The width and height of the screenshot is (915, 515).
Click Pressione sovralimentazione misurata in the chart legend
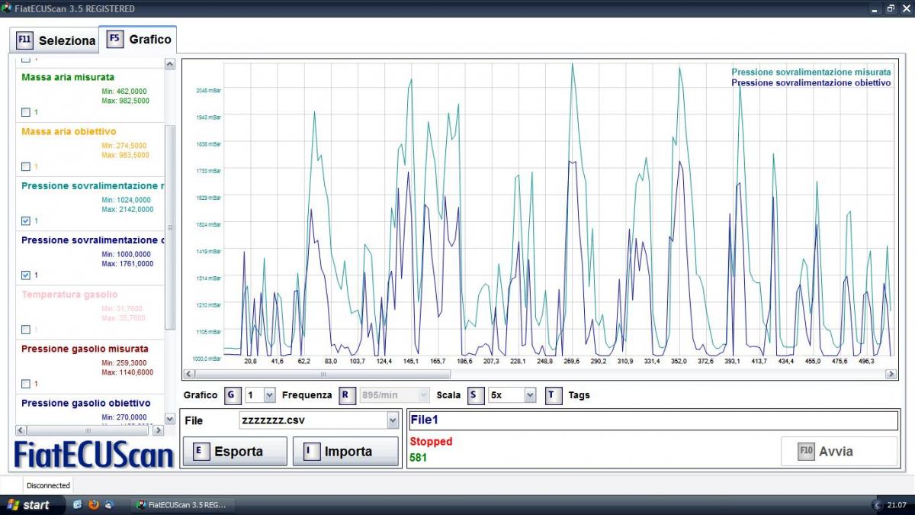811,72
